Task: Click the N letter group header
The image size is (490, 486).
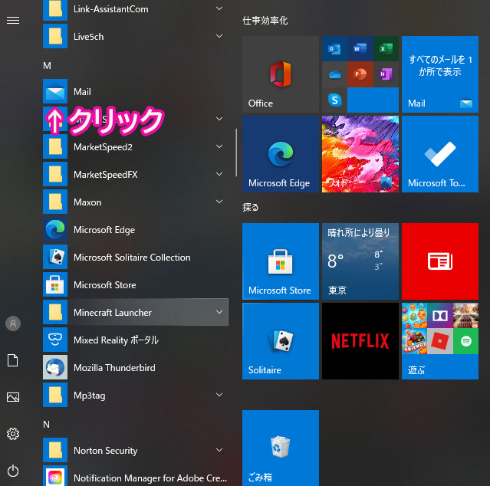Action: point(46,424)
